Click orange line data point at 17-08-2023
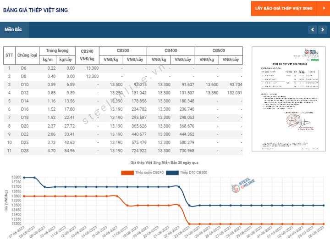 (127, 206)
